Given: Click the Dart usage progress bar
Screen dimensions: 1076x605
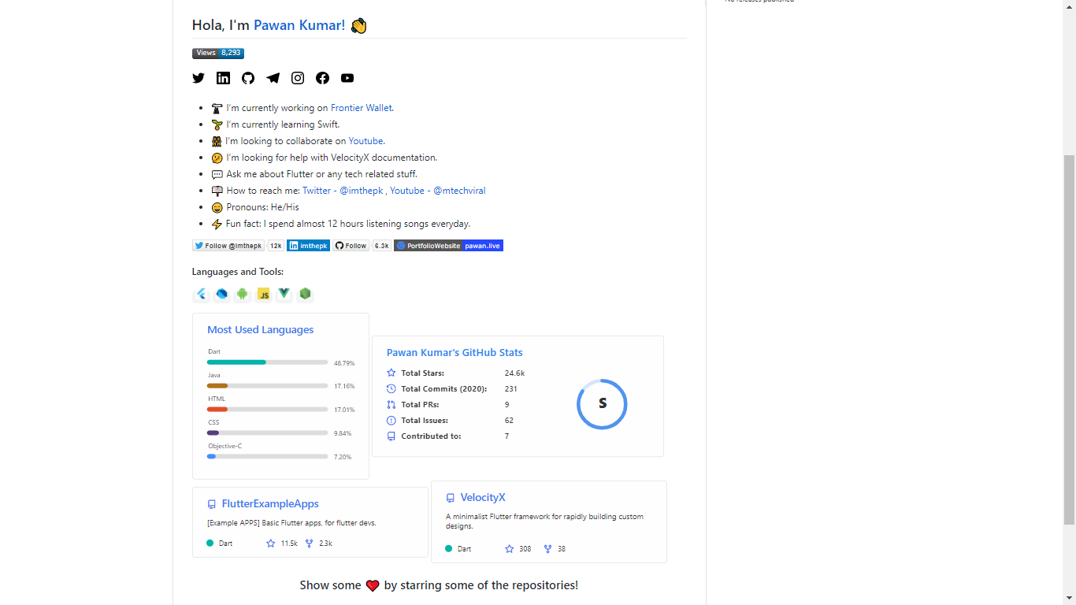Looking at the screenshot, I should 267,362.
